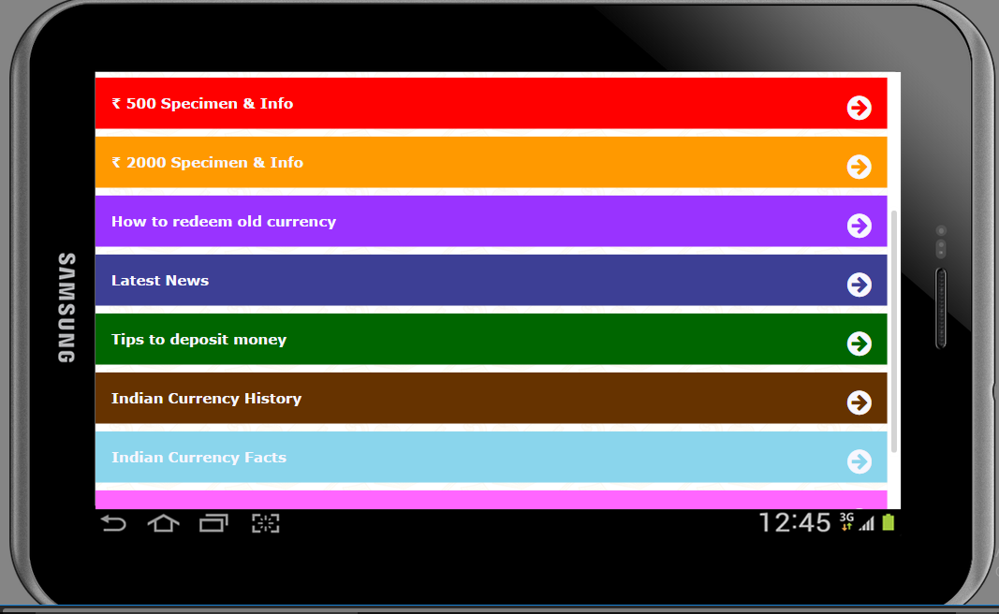Tap the arrow icon on ₹ 500 Specimen row
Image resolution: width=999 pixels, height=614 pixels.
(x=859, y=108)
